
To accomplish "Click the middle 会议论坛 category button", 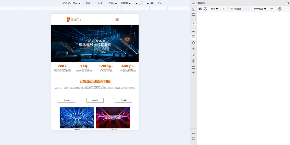I will tap(95, 100).
